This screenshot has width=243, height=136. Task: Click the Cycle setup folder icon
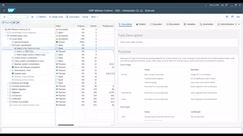[x=11, y=39]
